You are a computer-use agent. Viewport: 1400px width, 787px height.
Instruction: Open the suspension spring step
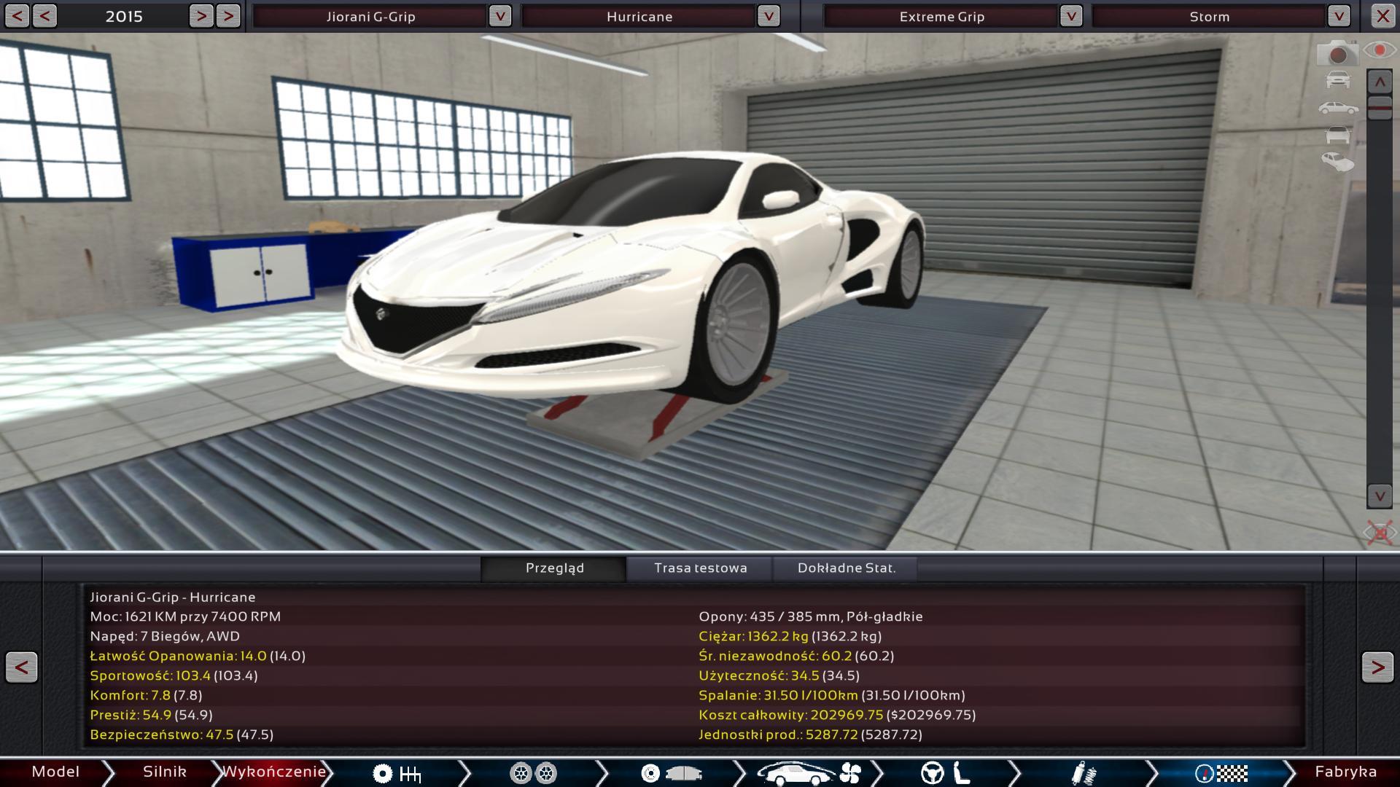pyautogui.click(x=1084, y=773)
